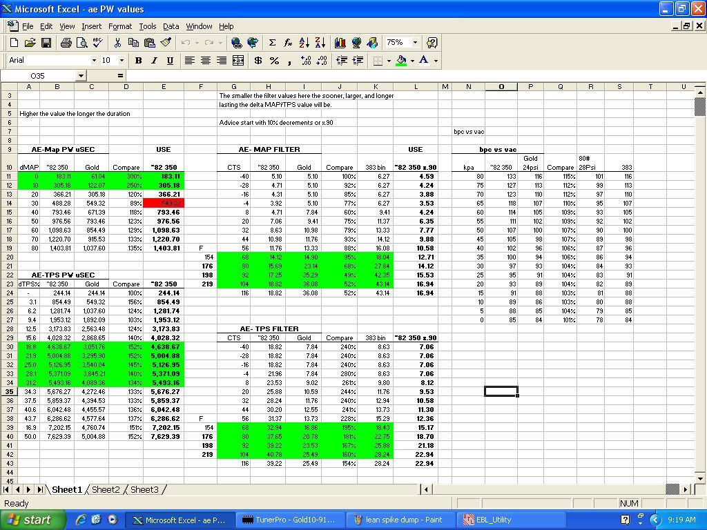Open Print Preview from the toolbar

(x=81, y=43)
